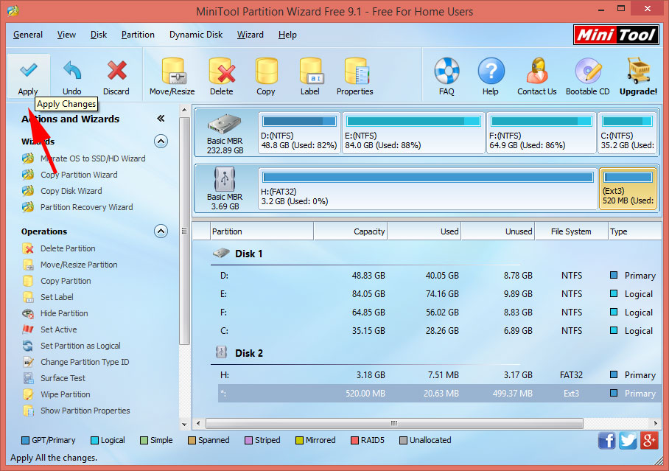The image size is (669, 471).
Task: Click Show Partition Properties
Action: (x=85, y=411)
